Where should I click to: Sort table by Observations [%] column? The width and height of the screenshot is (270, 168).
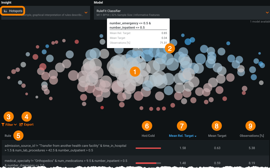point(252,136)
